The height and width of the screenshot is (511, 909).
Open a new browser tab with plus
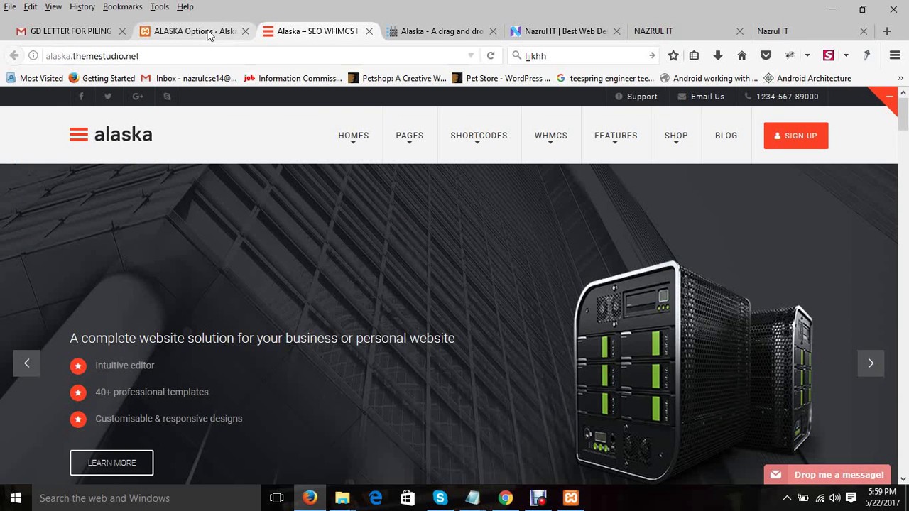[x=887, y=31]
